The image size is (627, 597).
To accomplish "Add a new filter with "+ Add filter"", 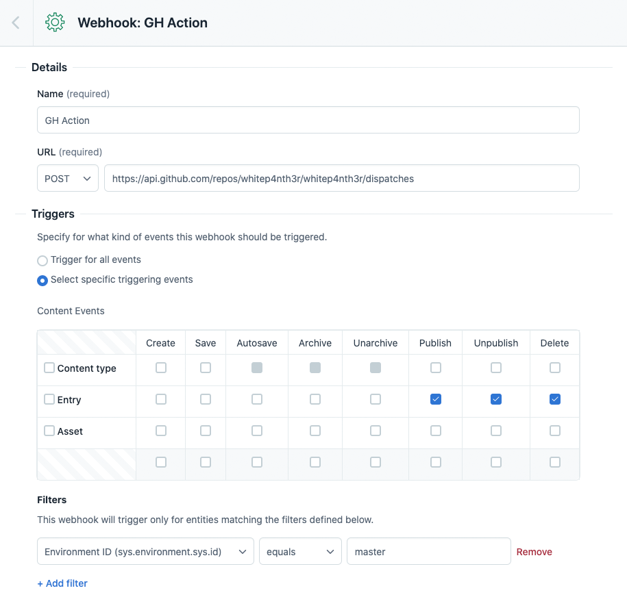I will point(62,583).
